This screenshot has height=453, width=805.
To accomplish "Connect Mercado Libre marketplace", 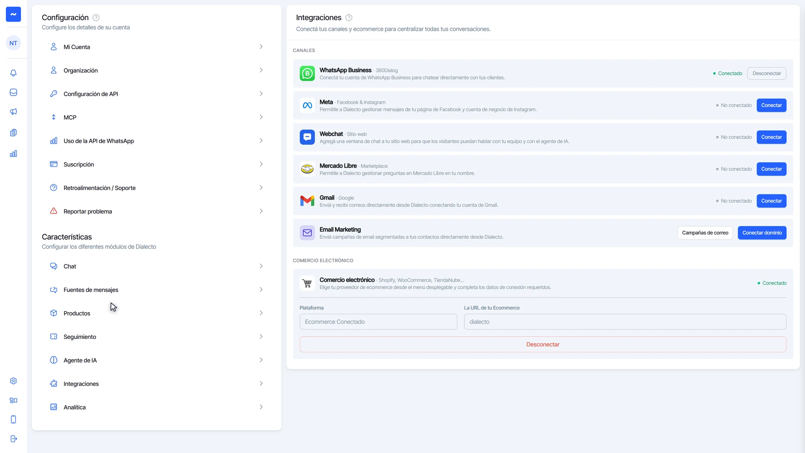I will point(771,169).
